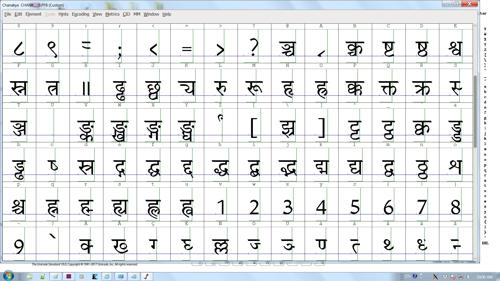500x281 pixels.
Task: Open the Metrics menu
Action: click(112, 14)
